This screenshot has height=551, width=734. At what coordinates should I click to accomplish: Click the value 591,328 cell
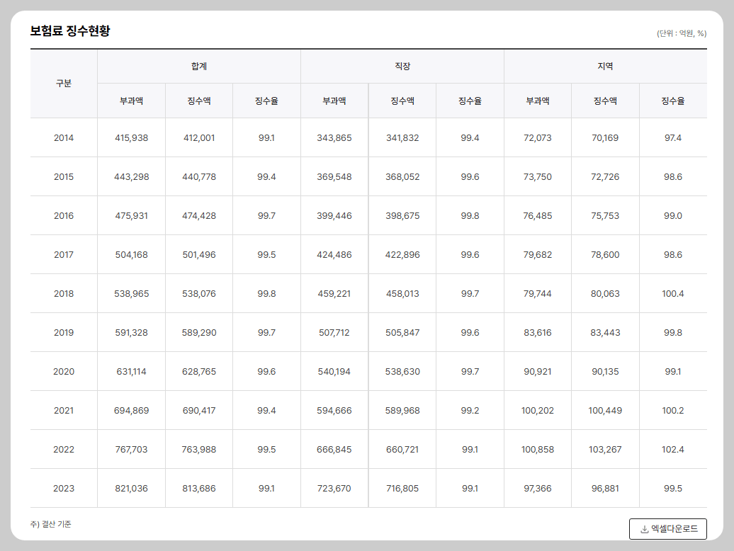(x=132, y=333)
